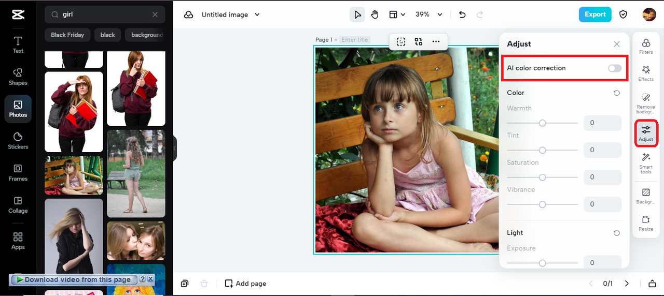Click the Tint value field
The height and width of the screenshot is (296, 664).
tap(602, 150)
